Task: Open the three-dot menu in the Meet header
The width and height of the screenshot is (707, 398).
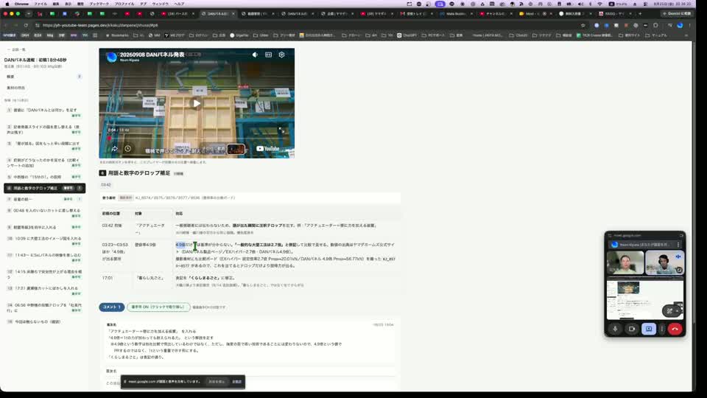Action: [678, 245]
